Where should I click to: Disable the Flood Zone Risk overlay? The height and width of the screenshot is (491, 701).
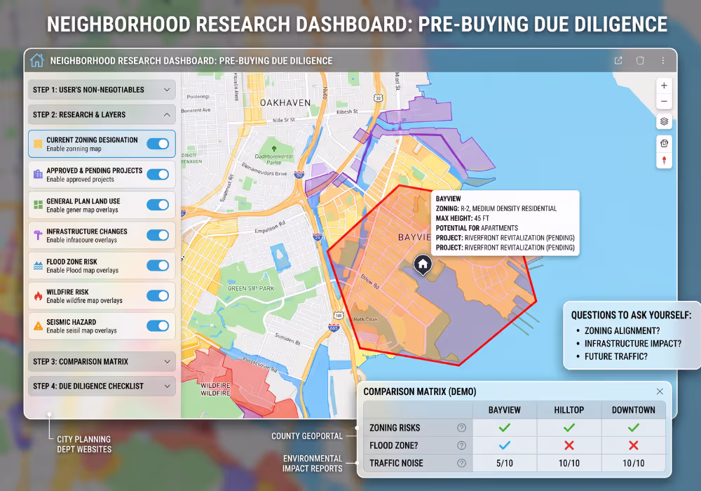158,266
